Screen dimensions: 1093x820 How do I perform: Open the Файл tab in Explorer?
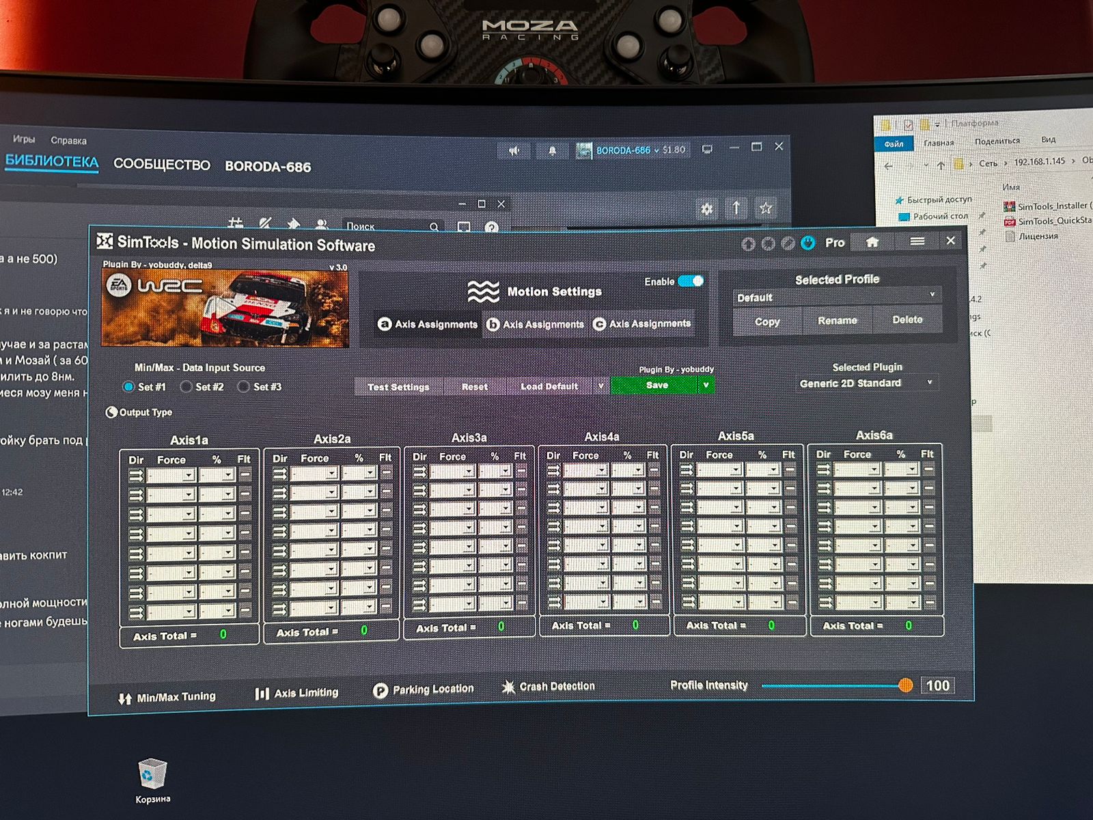point(894,143)
